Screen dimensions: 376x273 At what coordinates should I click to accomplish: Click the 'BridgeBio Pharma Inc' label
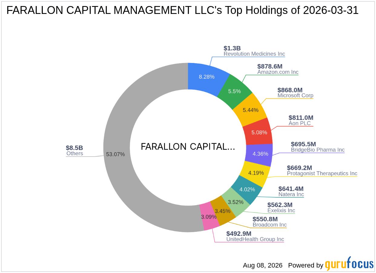pos(318,150)
